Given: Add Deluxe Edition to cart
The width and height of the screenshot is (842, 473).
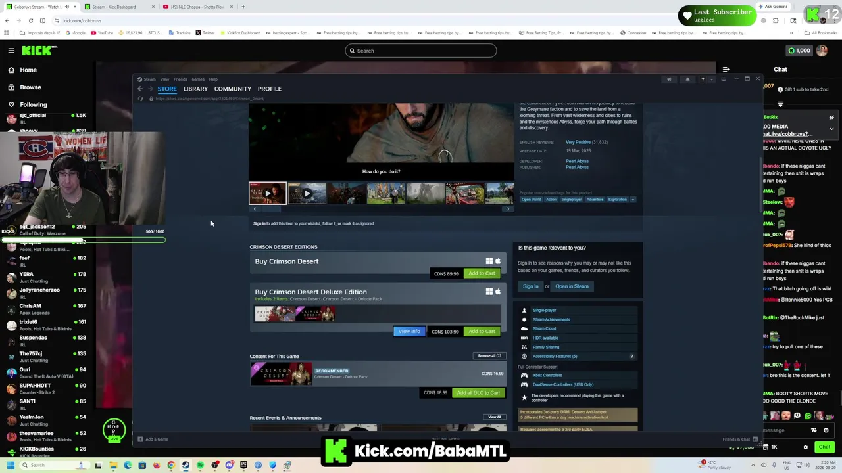Looking at the screenshot, I should coord(482,331).
